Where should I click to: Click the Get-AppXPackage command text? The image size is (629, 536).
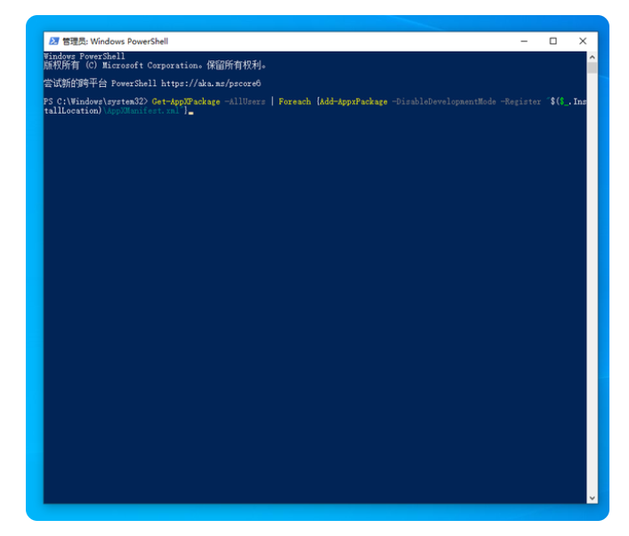[186, 101]
